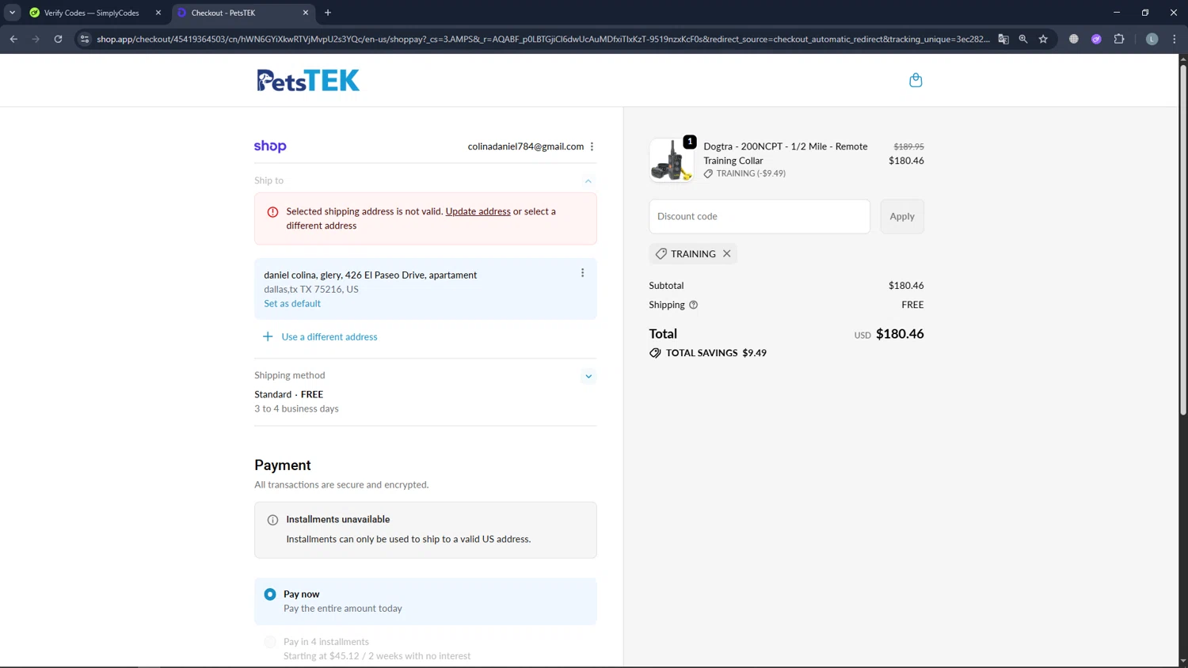Click the Shop logo
The height and width of the screenshot is (668, 1188).
click(x=270, y=146)
